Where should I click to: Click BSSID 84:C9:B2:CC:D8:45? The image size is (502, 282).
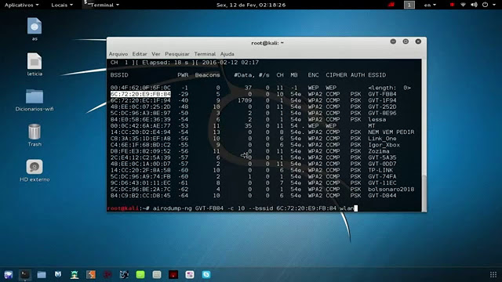140,196
